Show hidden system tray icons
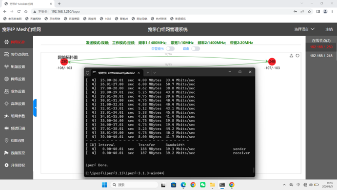 coord(284,185)
